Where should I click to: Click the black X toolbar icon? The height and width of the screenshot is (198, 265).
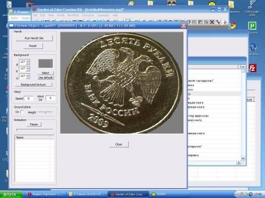(x=212, y=22)
